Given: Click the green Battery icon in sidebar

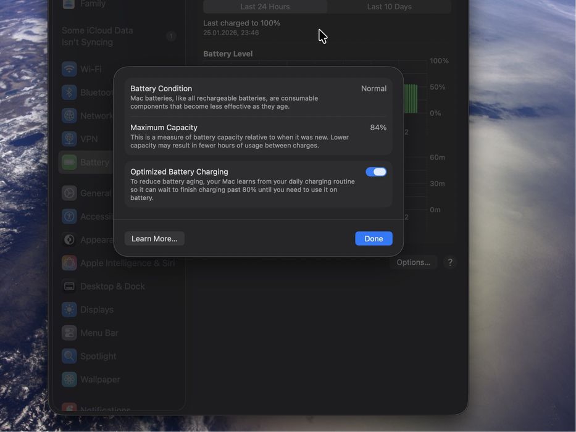Looking at the screenshot, I should tap(69, 162).
